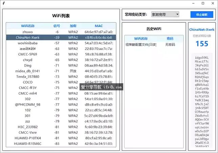Select the H3C_233982 WiFi entry

coord(61,127)
